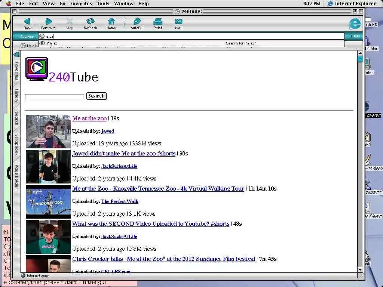
Task: Open 'What was the SECOND Video' link
Action: (151, 224)
